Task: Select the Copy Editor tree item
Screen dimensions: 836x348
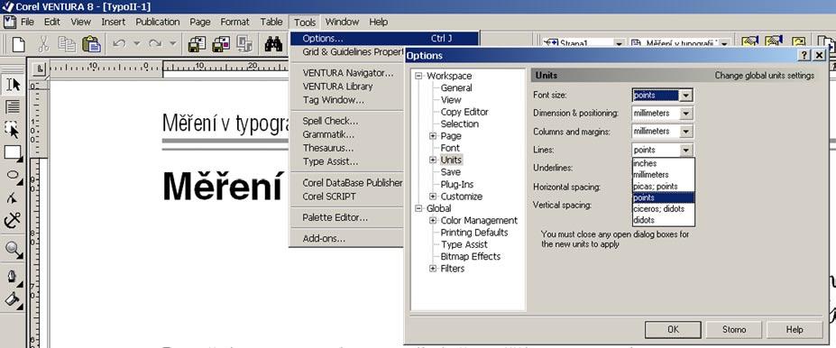Action: click(x=464, y=112)
